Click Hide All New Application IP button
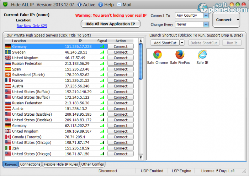This screenshot has height=176, width=249. [111, 24]
